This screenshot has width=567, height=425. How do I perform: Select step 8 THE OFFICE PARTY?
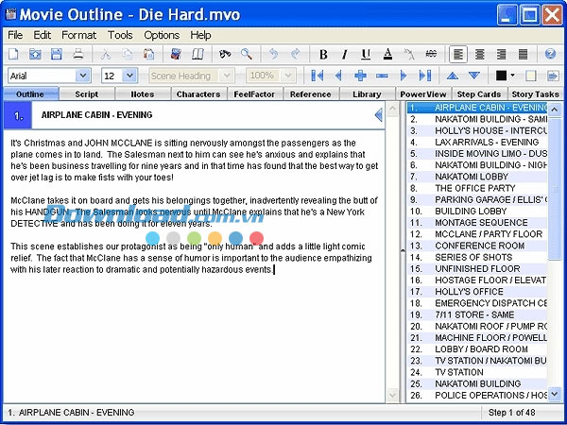coord(477,188)
